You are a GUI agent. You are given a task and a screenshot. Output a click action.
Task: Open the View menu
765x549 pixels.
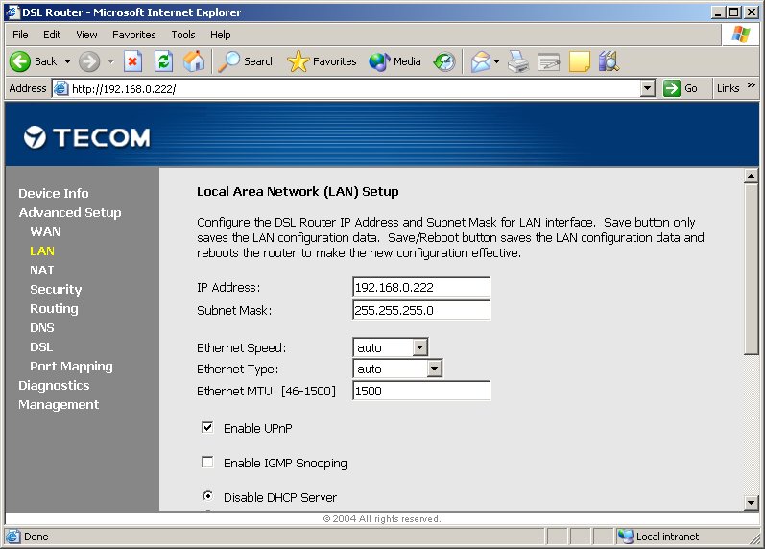pos(86,35)
